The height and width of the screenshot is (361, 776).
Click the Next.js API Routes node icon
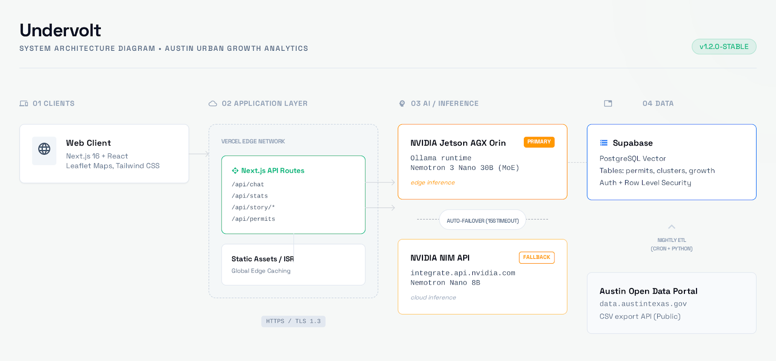click(x=235, y=171)
